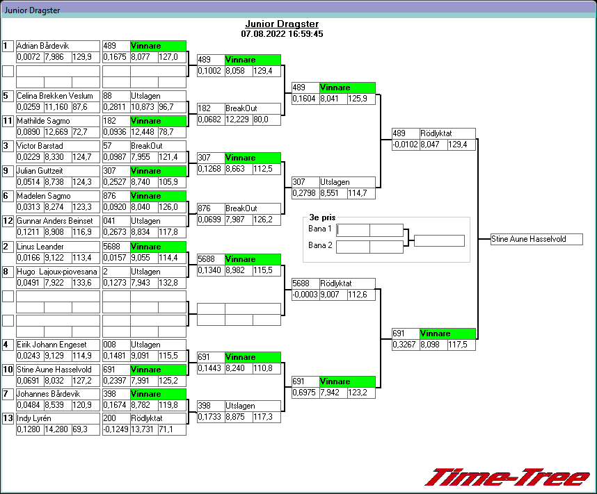
Task: Click elapsed time 7,987 cell
Action: pos(239,220)
